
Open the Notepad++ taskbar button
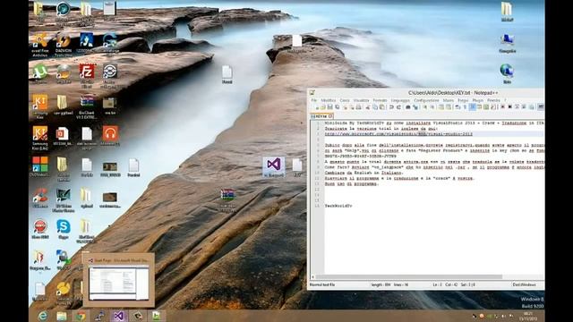(157, 316)
